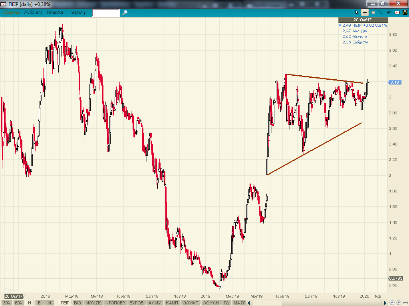
Task: Open the ΕΥΡΩΒ symbol tab
Action: [136, 303]
